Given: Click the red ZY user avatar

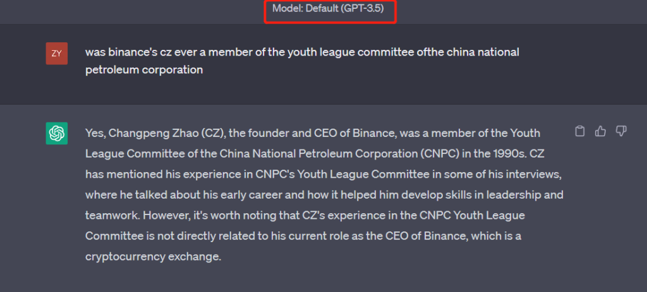Looking at the screenshot, I should [x=57, y=53].
